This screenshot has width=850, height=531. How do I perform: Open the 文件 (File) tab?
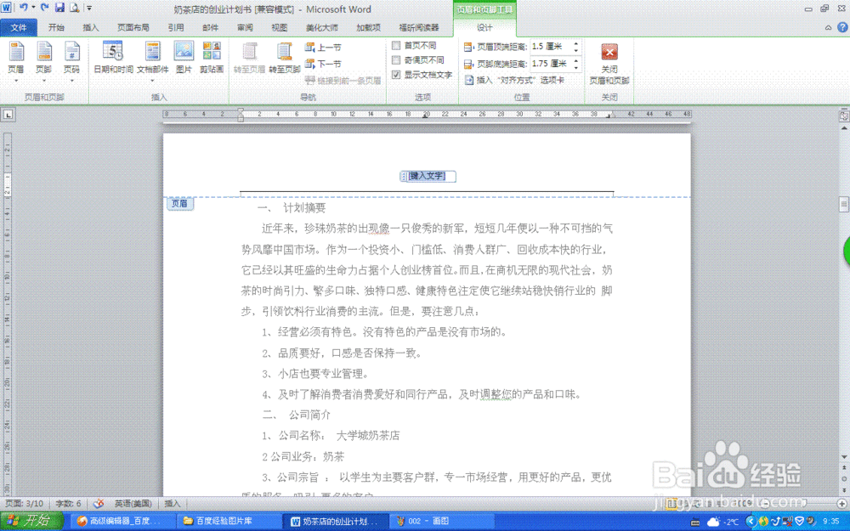(x=19, y=27)
